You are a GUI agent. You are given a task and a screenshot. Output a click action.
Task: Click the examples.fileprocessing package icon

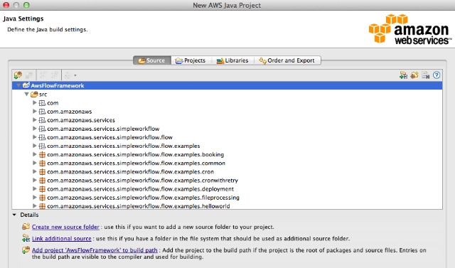[x=43, y=198]
